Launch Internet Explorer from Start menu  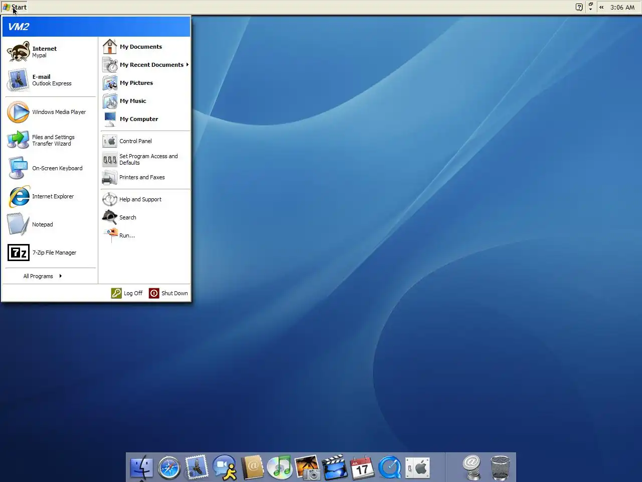[x=51, y=196]
